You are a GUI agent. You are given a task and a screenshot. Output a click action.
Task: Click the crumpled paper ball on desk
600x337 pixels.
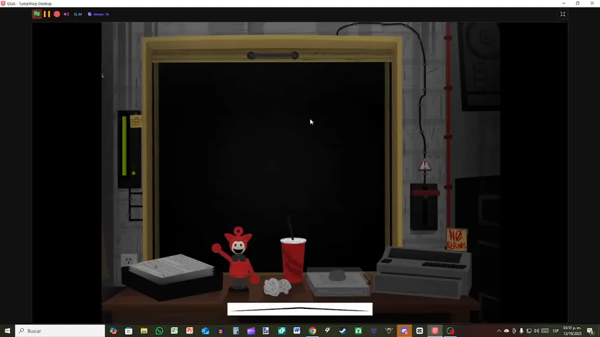point(277,287)
